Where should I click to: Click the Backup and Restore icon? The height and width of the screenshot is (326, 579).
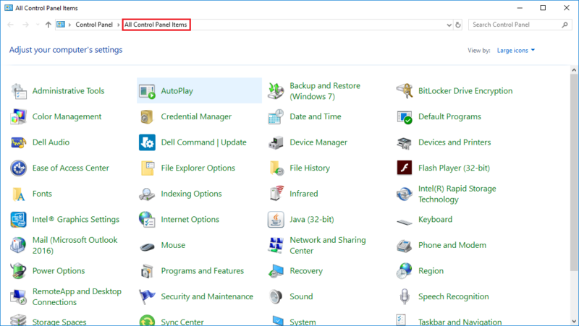[276, 91]
